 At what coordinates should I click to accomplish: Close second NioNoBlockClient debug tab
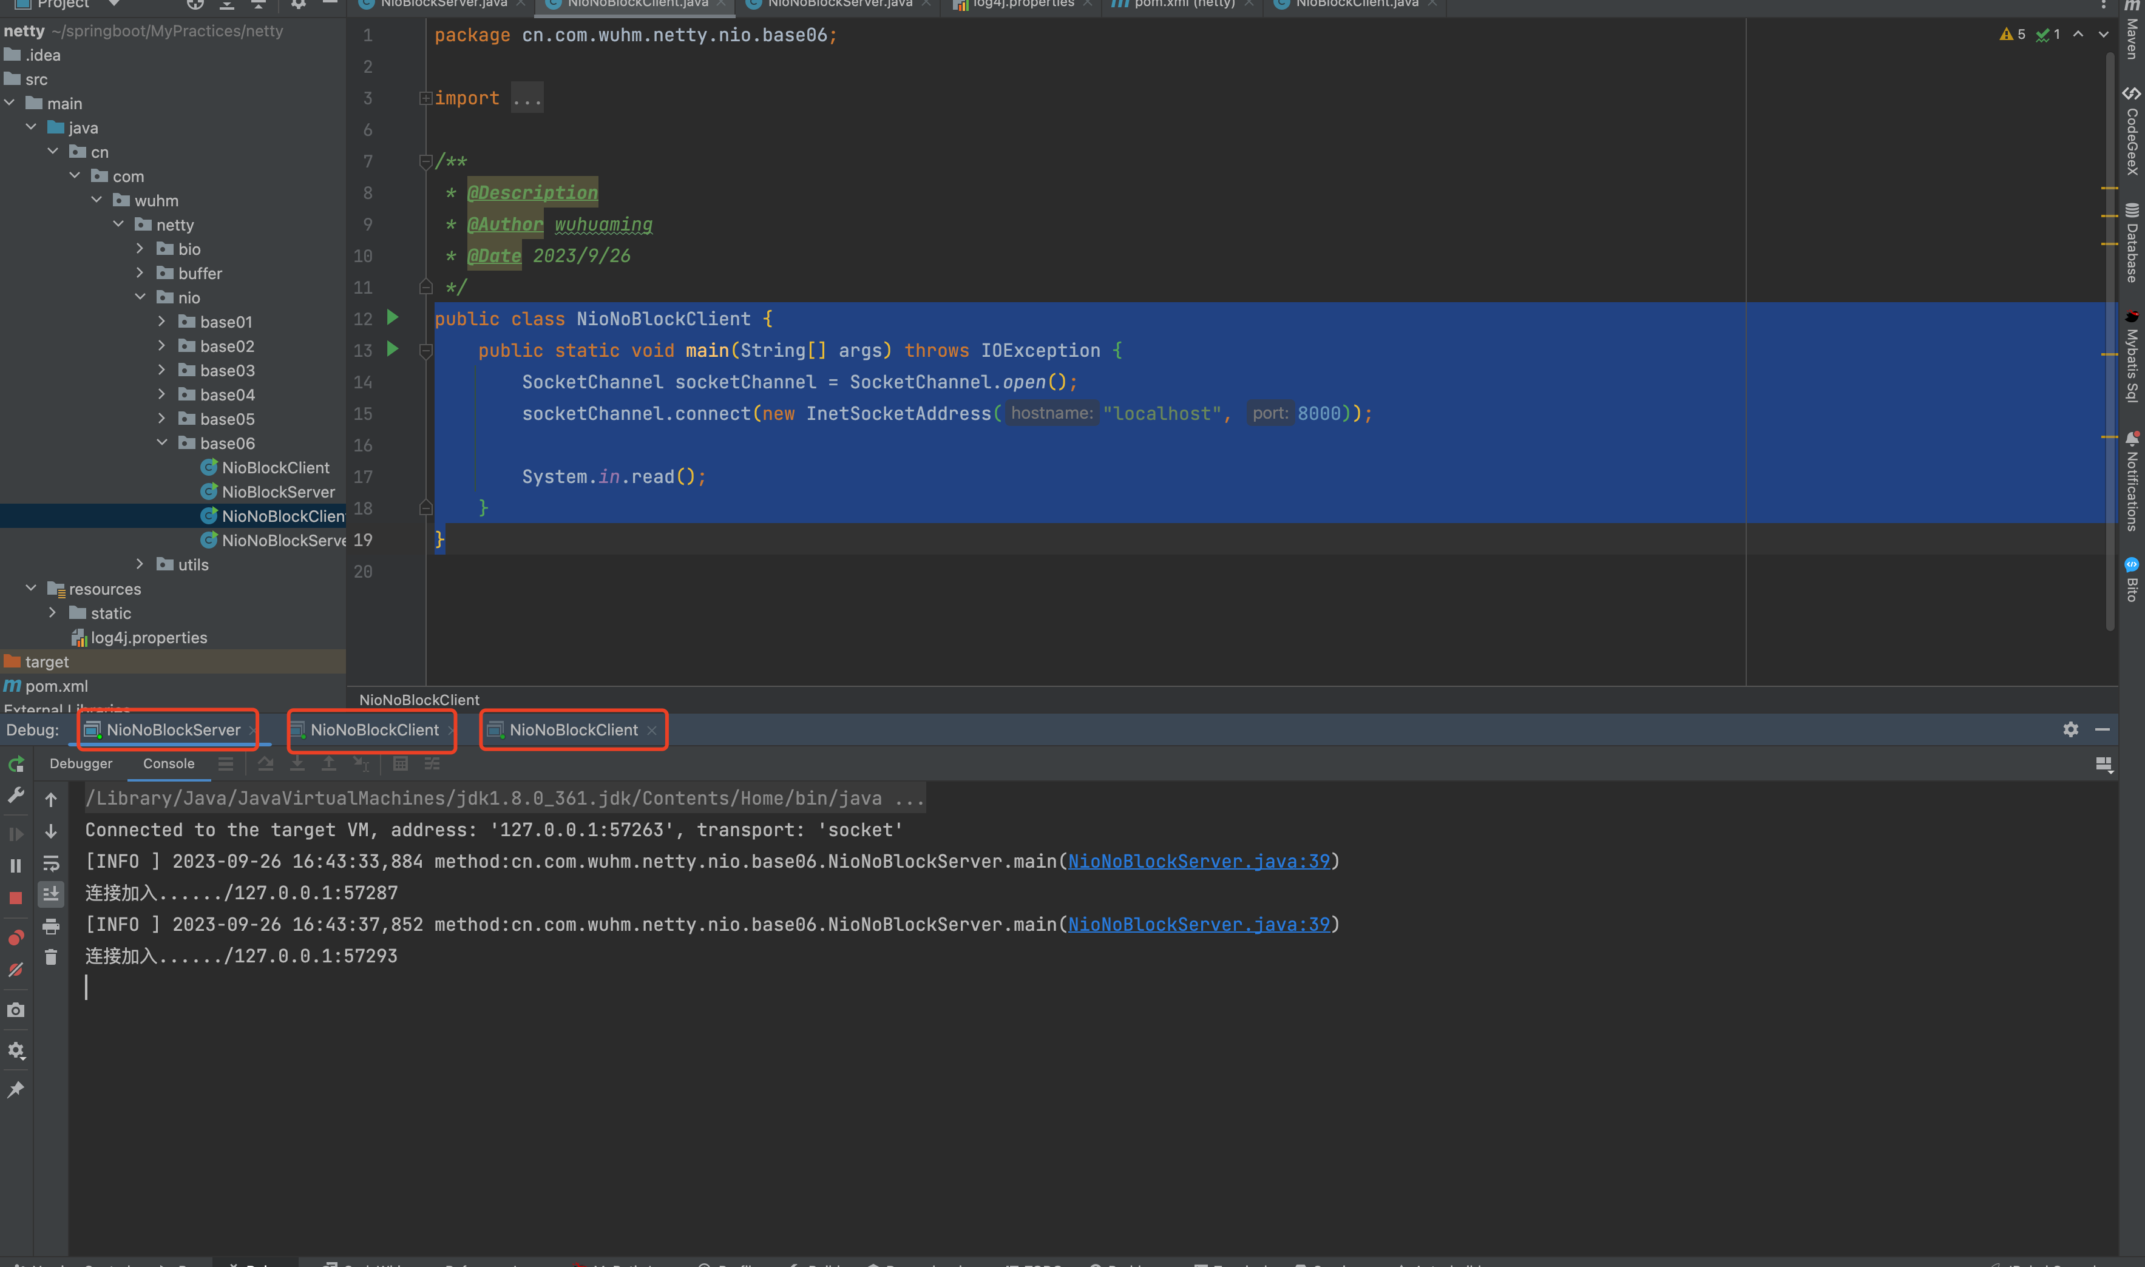(x=651, y=731)
